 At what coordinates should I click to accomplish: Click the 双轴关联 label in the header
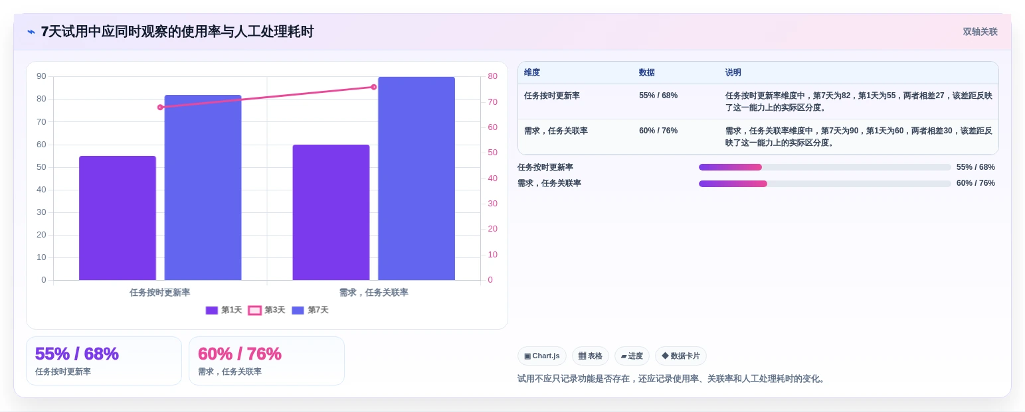[980, 32]
